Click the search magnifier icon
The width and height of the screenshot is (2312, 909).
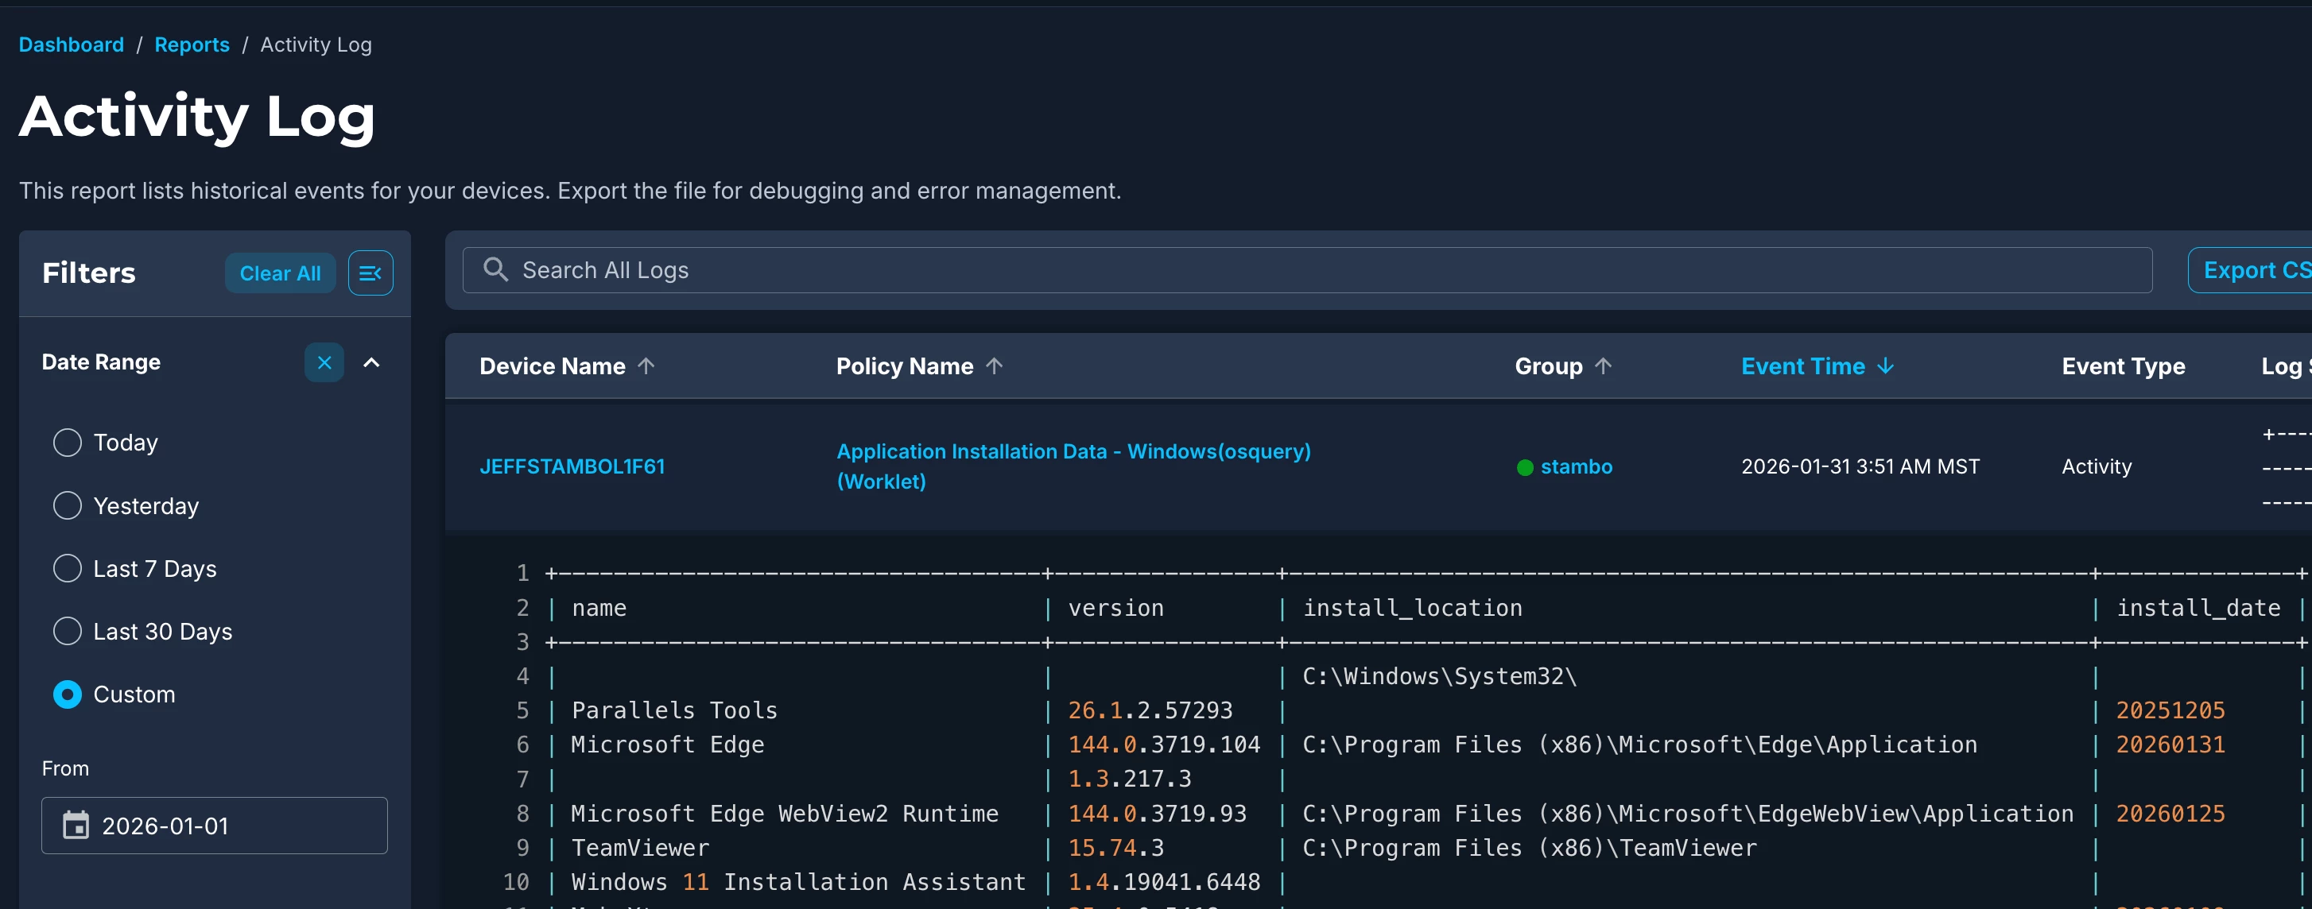click(495, 269)
